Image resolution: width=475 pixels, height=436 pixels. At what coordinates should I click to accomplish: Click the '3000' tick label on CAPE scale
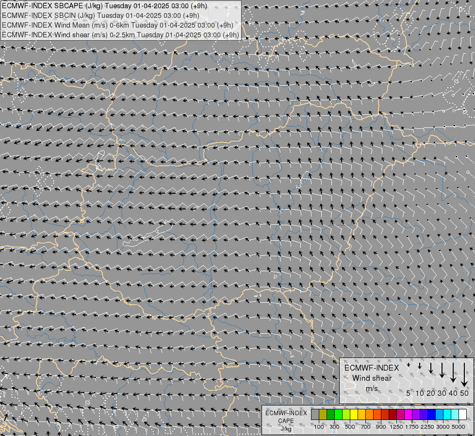click(x=443, y=427)
